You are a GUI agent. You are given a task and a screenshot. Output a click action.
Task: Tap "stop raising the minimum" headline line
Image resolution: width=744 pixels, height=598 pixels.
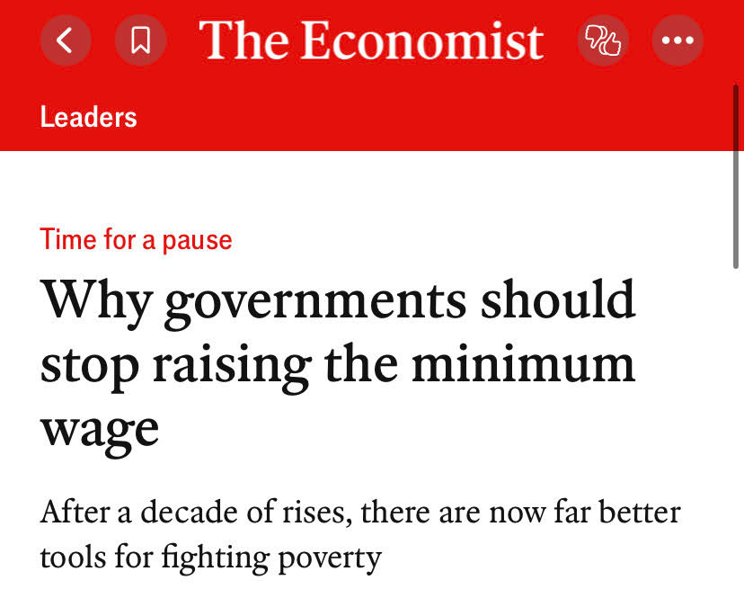(x=338, y=365)
